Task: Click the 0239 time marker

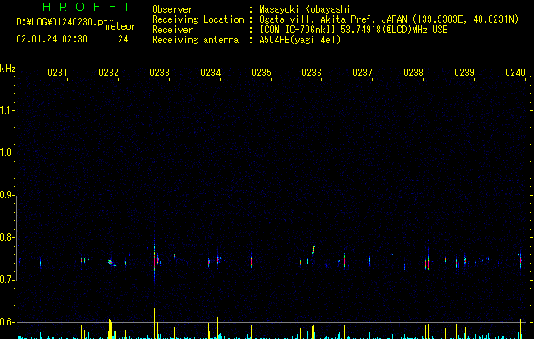Action: click(x=464, y=72)
